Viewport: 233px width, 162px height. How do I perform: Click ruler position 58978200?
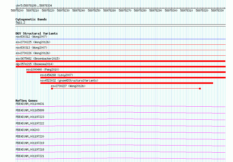coord(17,10)
